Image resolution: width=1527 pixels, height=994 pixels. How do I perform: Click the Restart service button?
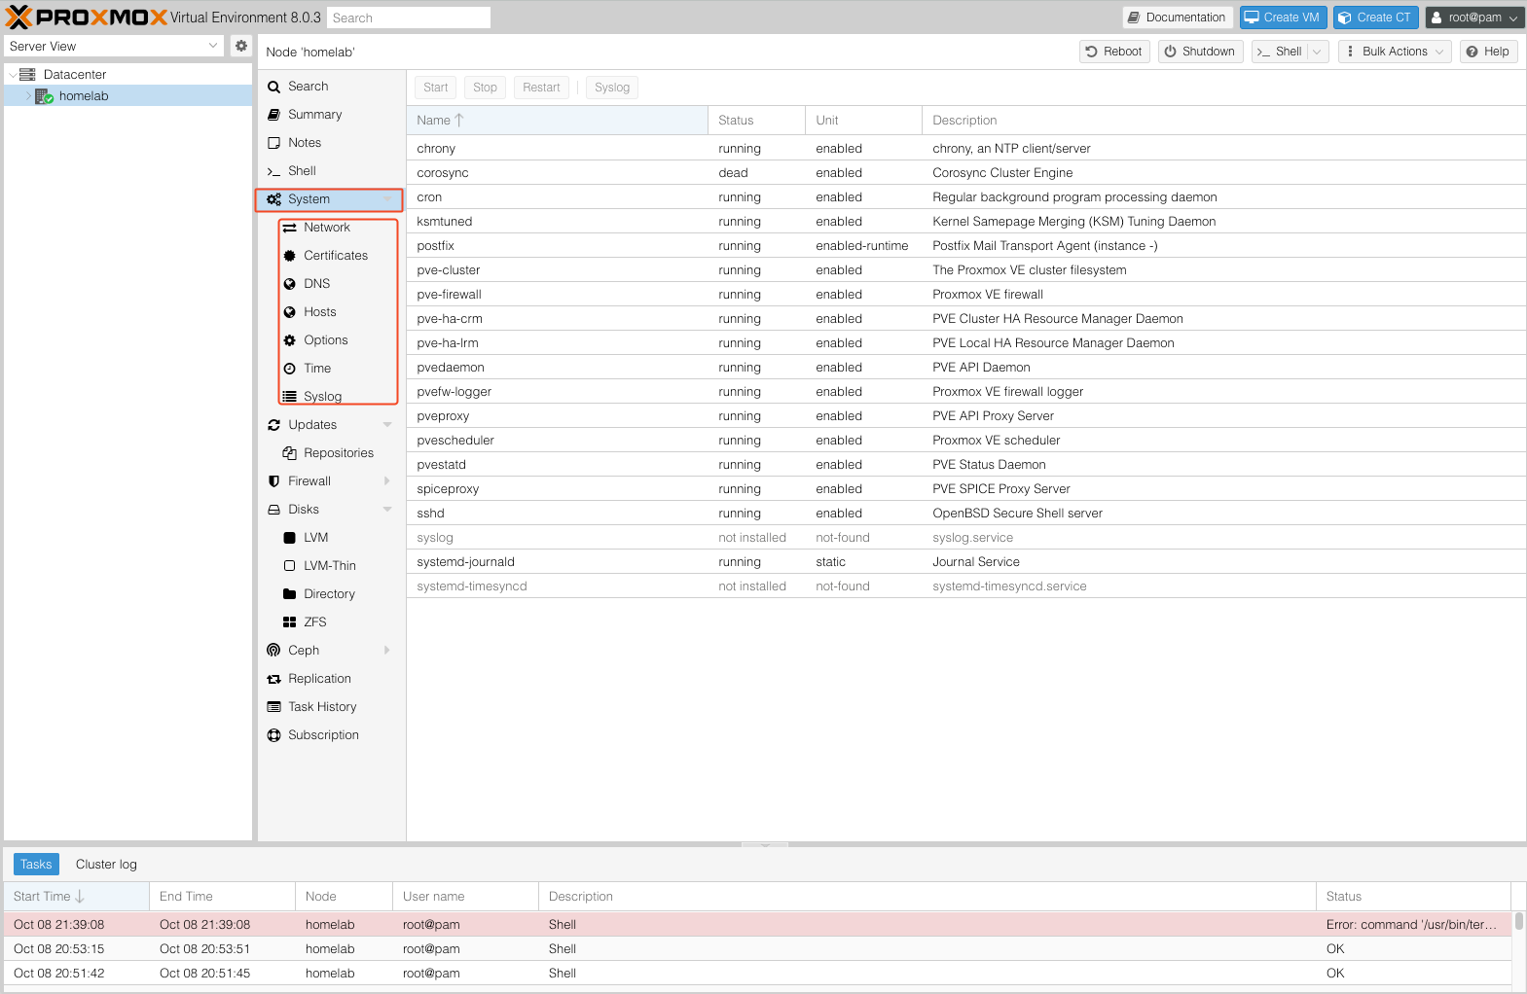541,88
